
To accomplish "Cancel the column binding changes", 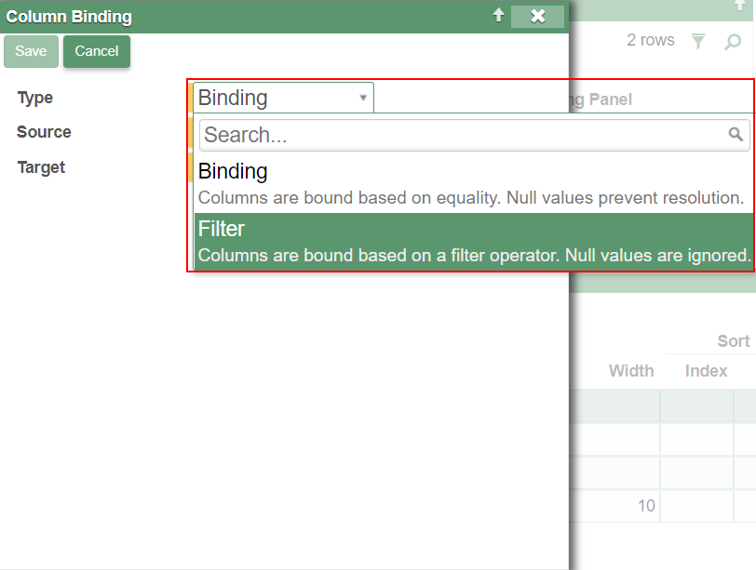I will (x=97, y=51).
